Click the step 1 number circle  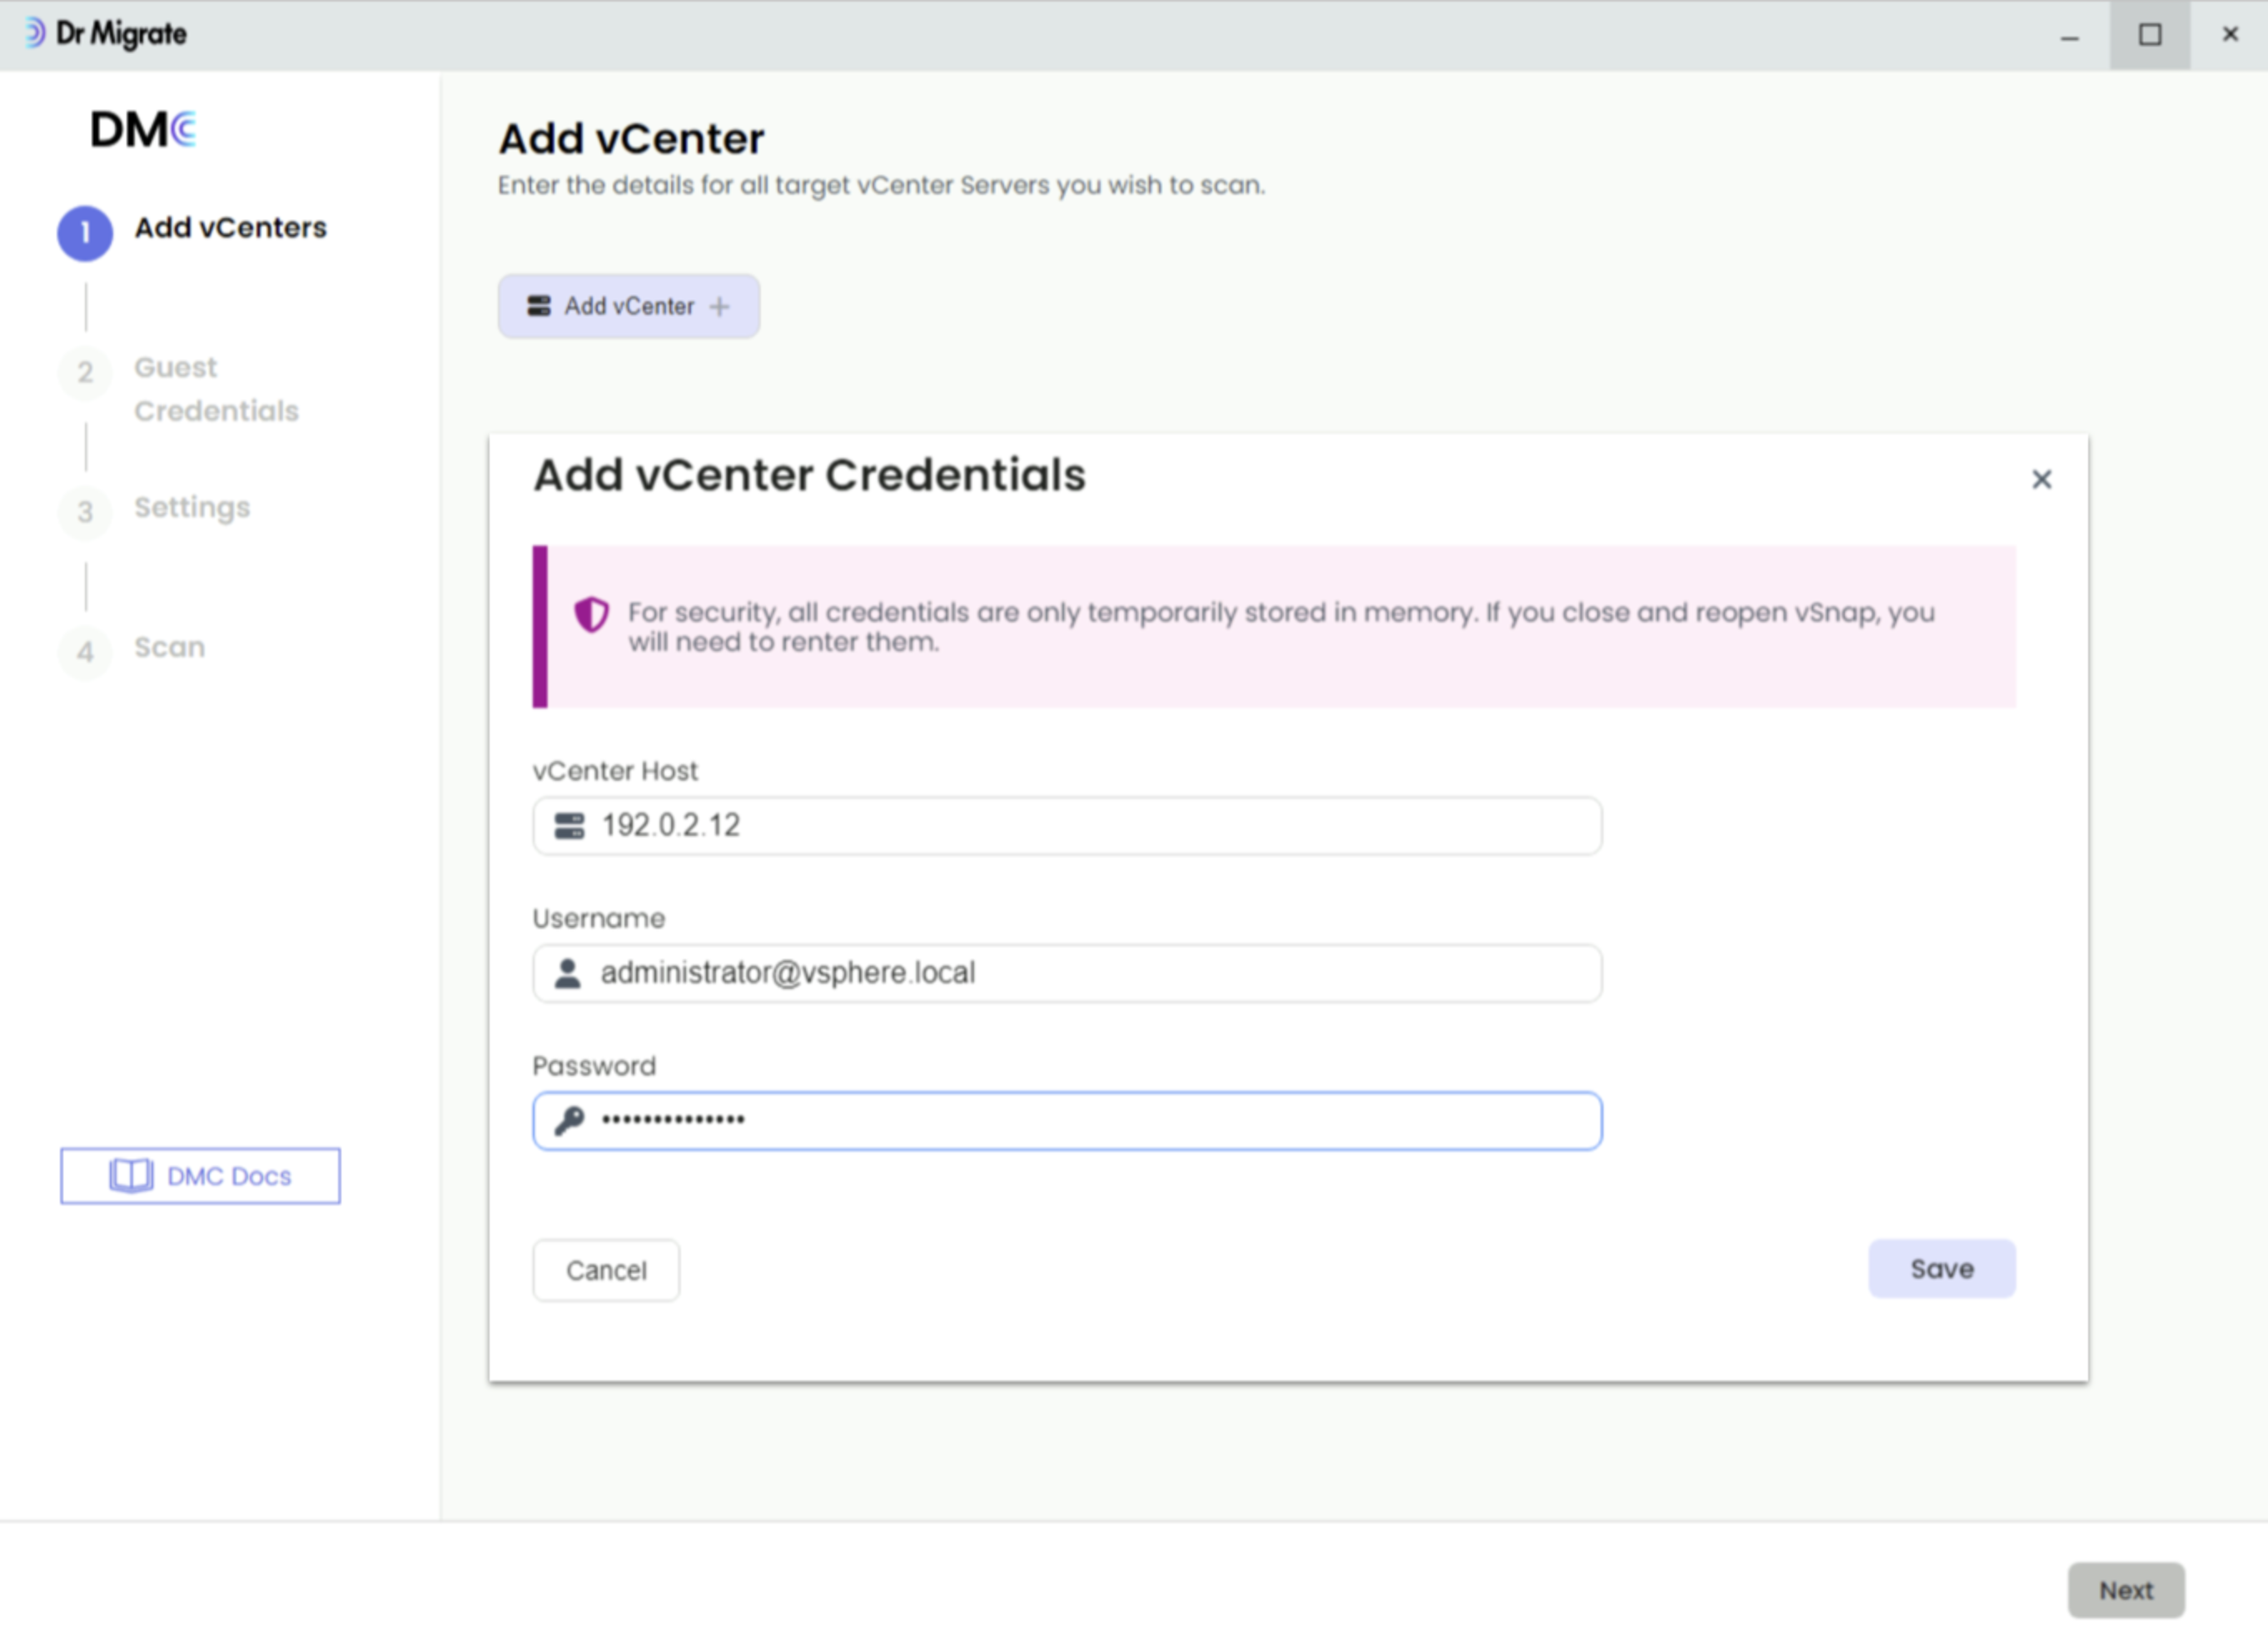point(85,233)
